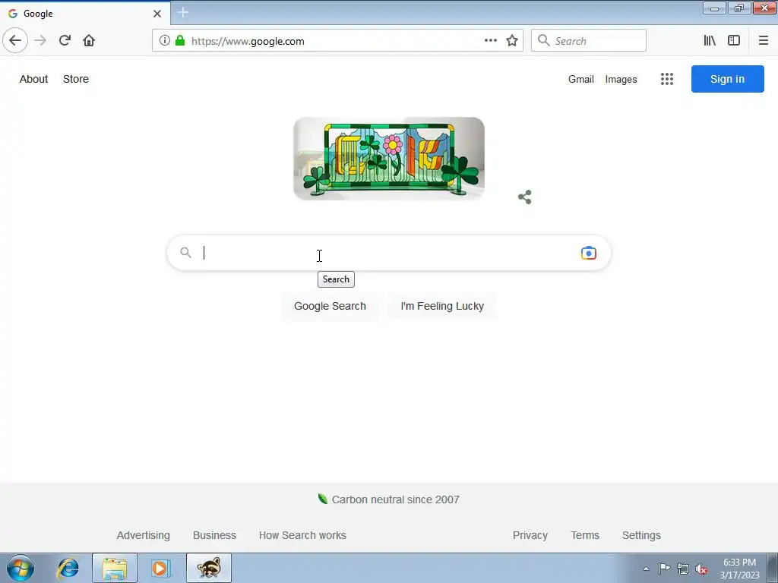Click the magnifier icon in Google search box
This screenshot has width=778, height=583.
tap(185, 252)
